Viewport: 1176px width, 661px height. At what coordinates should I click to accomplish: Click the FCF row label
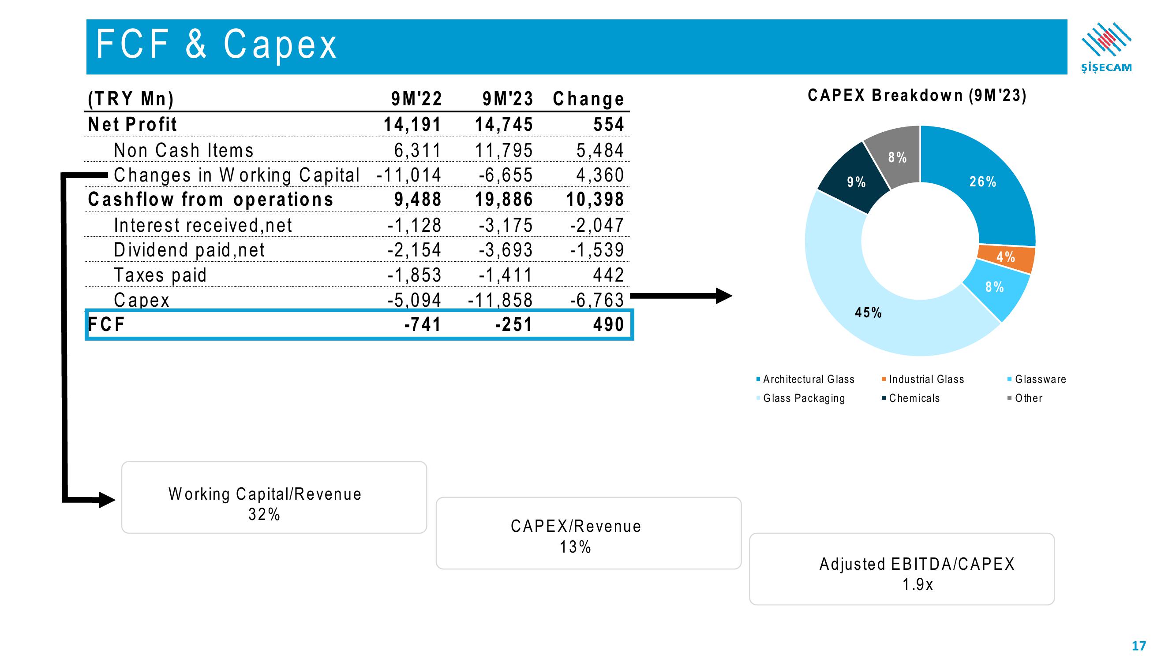106,324
